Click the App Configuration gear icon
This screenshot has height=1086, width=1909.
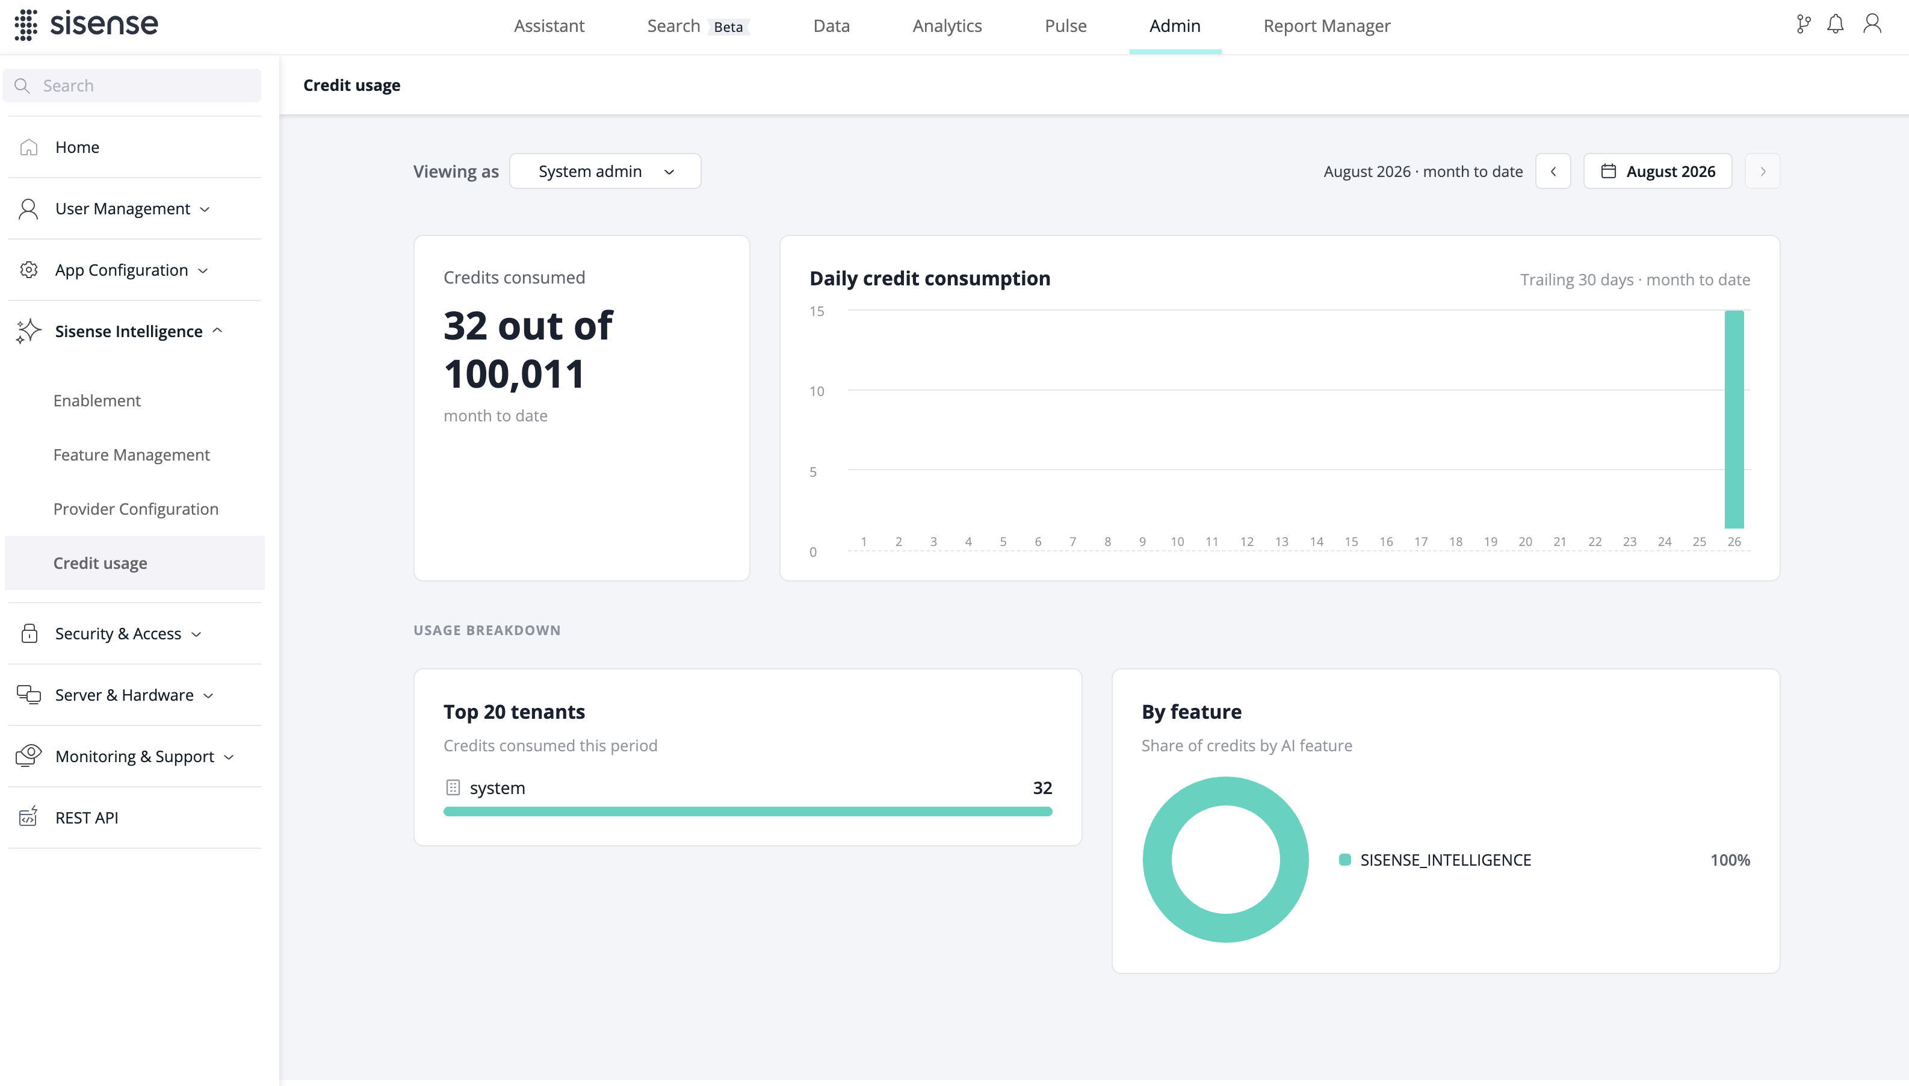28,270
